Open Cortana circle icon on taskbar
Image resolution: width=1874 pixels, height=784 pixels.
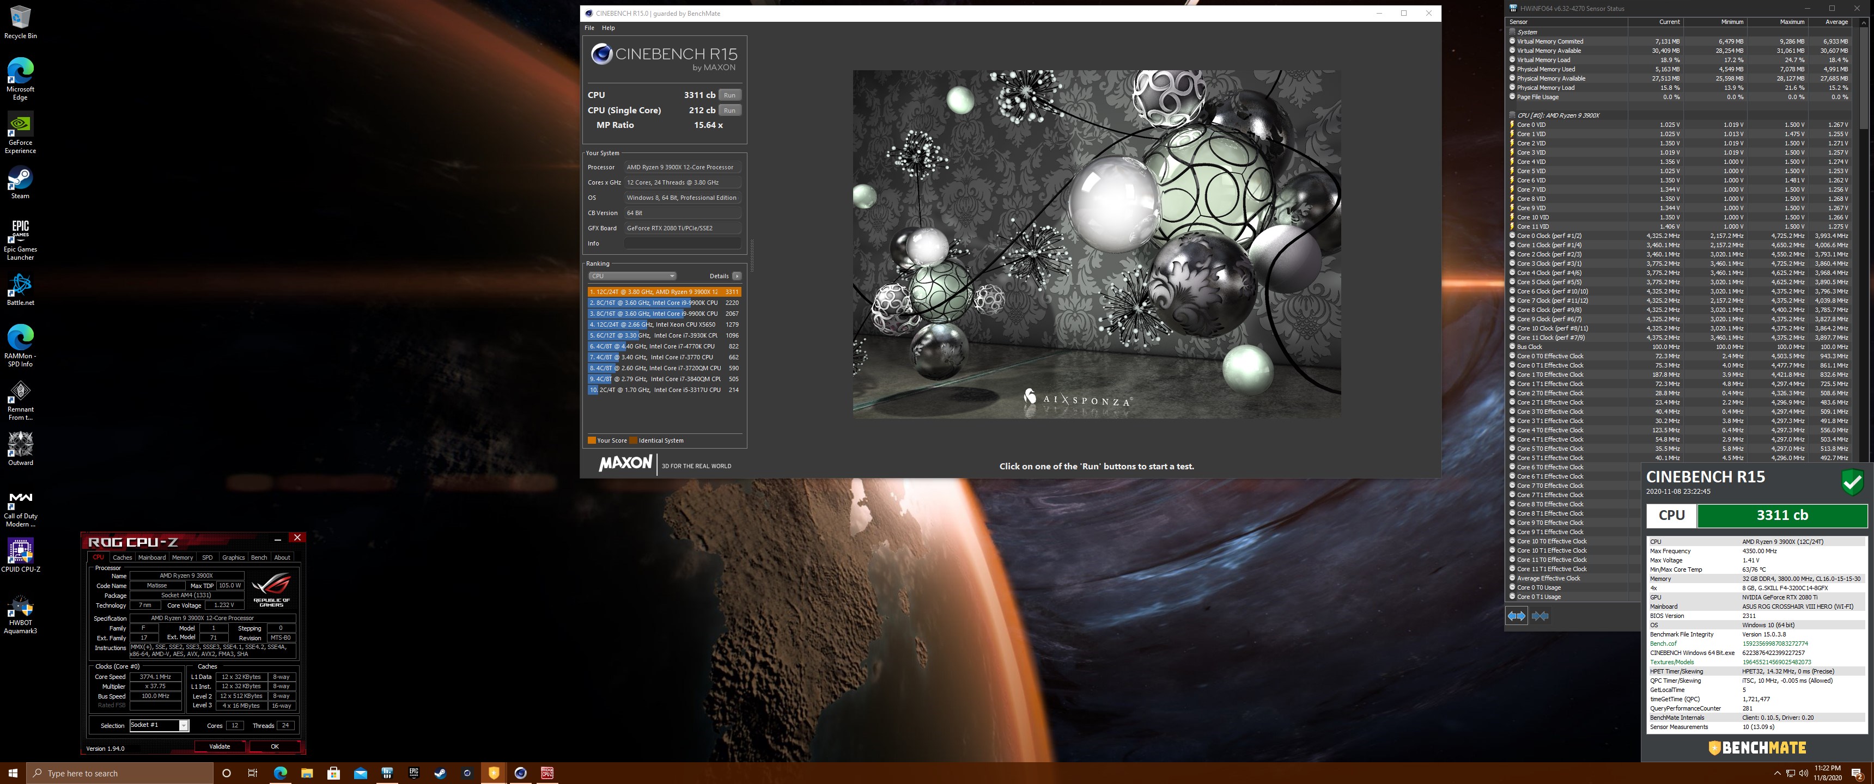(226, 773)
